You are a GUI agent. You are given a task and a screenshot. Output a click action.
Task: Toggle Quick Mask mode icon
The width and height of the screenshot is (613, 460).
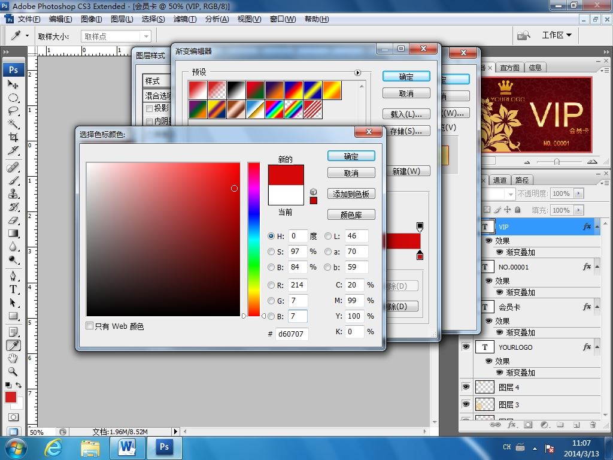click(x=13, y=417)
